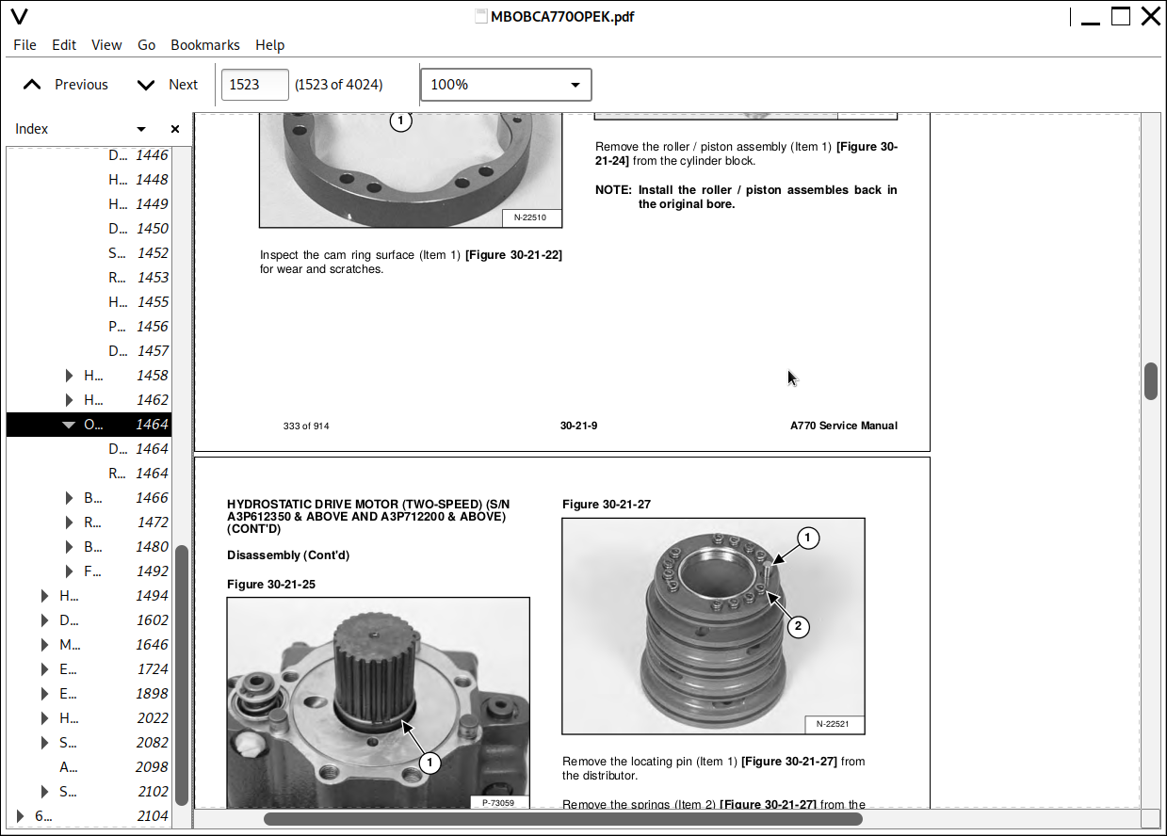The image size is (1167, 836).
Task: Open the Bookmarks menu
Action: point(204,45)
